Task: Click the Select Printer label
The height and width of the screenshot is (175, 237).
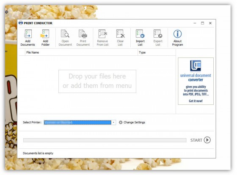Action: tap(32, 122)
